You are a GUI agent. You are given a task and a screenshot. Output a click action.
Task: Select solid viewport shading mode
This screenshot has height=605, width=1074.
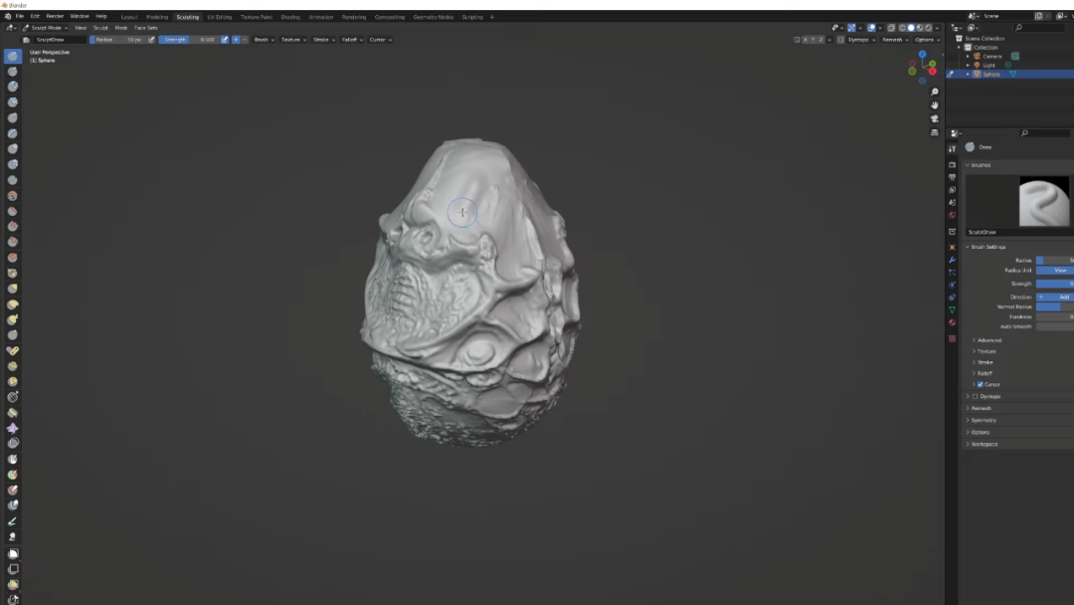click(x=911, y=28)
